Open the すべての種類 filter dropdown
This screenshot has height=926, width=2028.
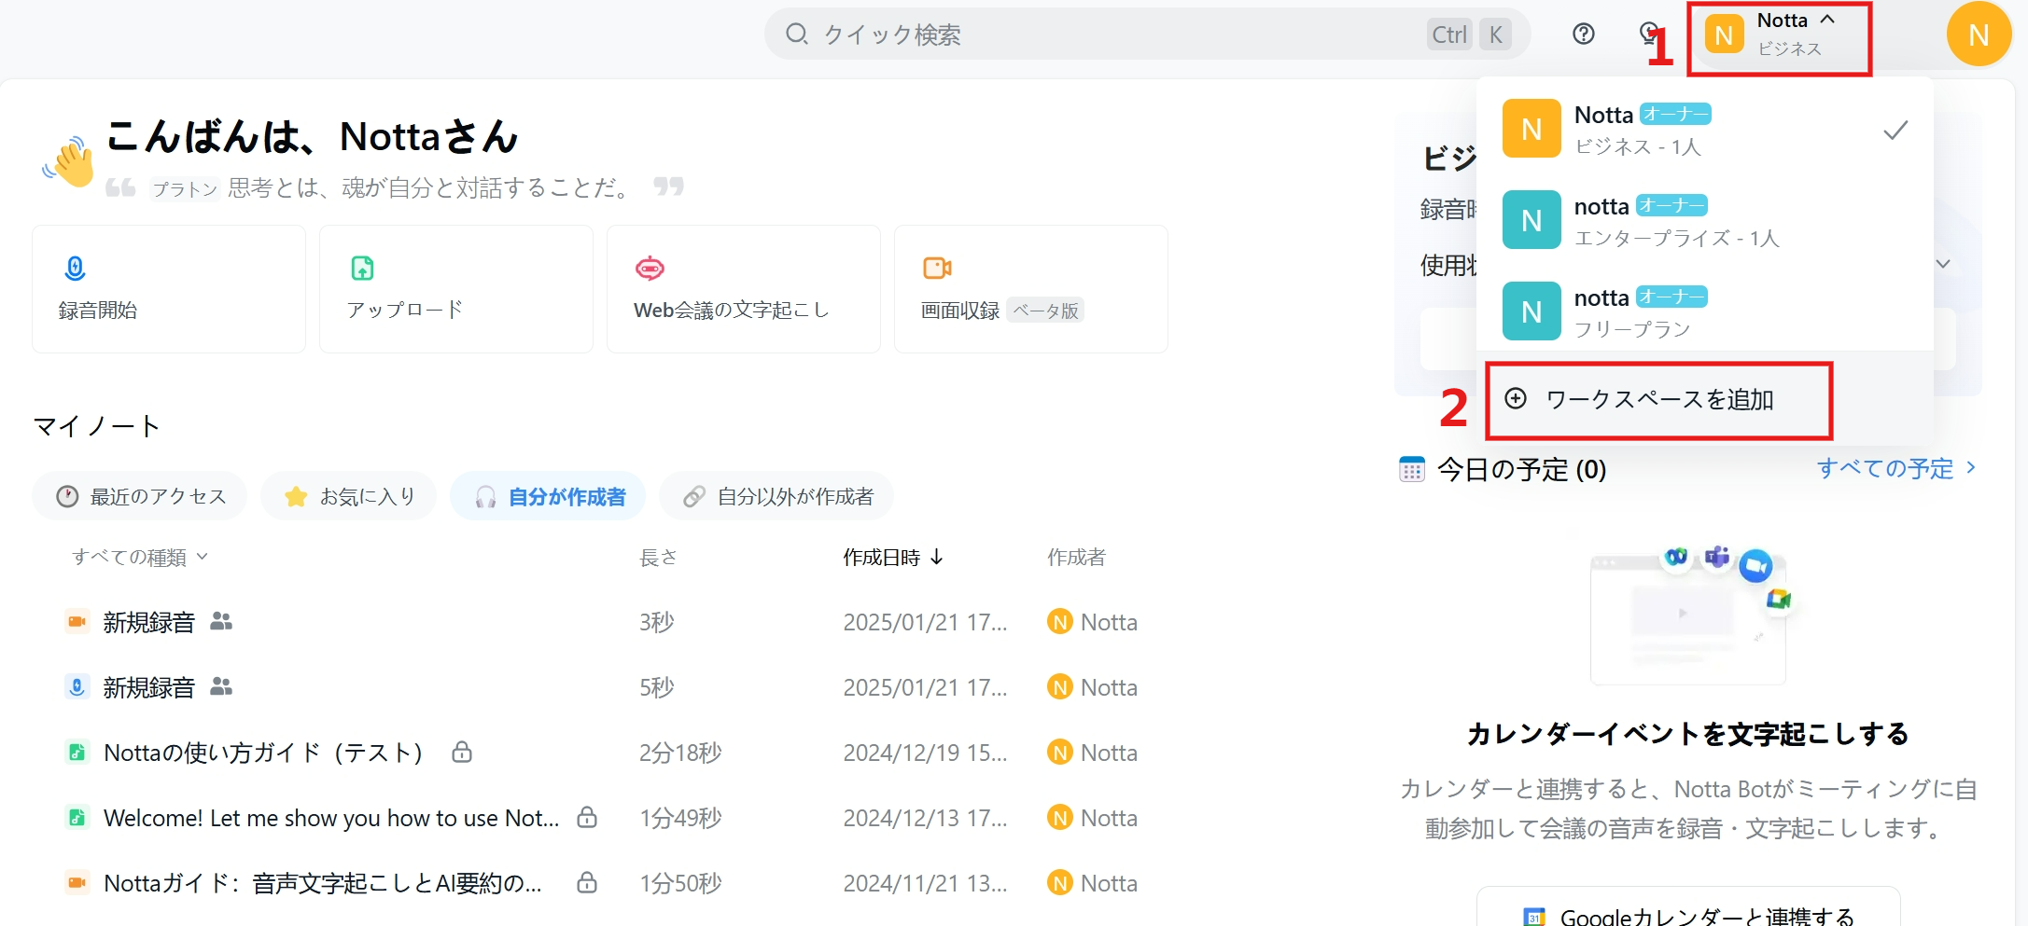(140, 557)
